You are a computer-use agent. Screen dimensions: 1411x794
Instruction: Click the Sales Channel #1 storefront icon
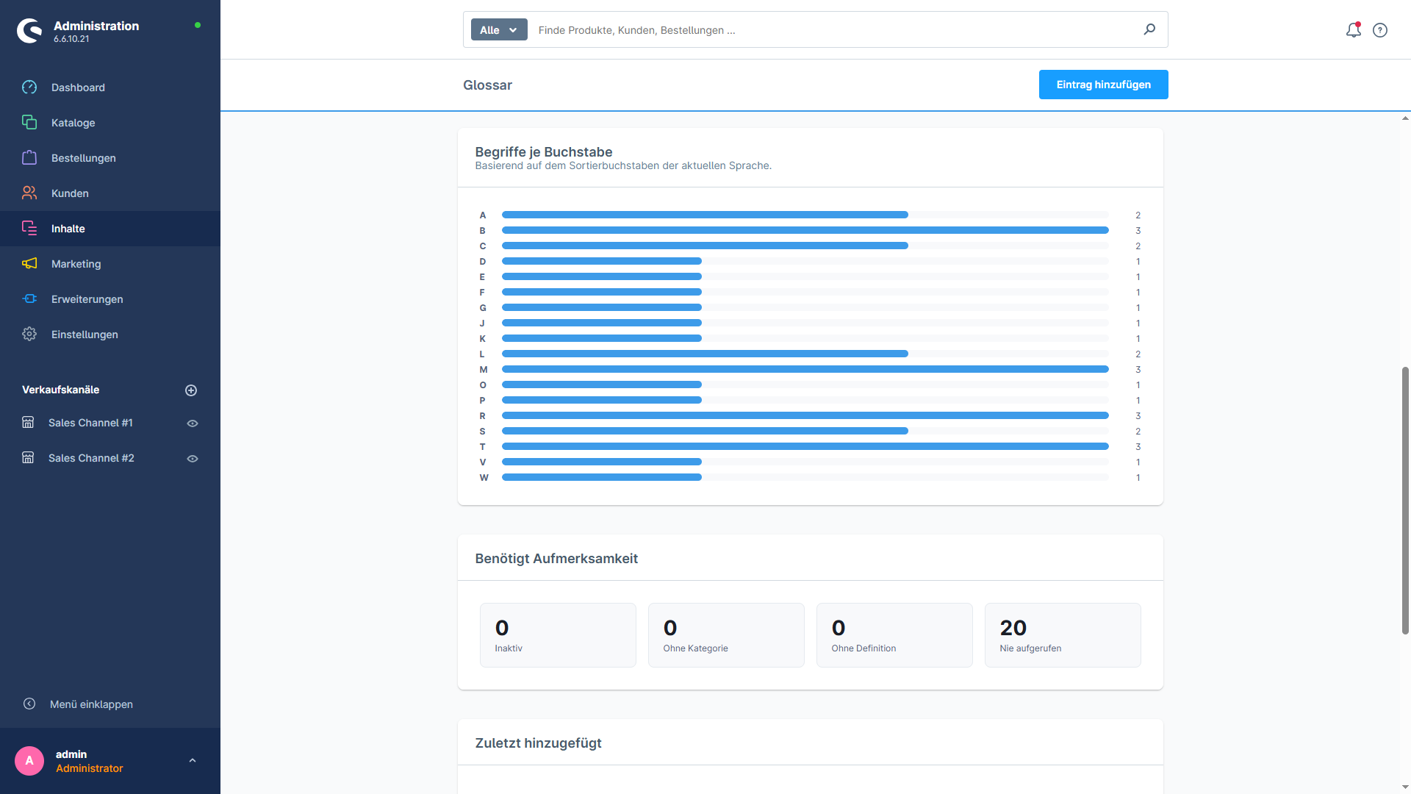pyautogui.click(x=28, y=423)
